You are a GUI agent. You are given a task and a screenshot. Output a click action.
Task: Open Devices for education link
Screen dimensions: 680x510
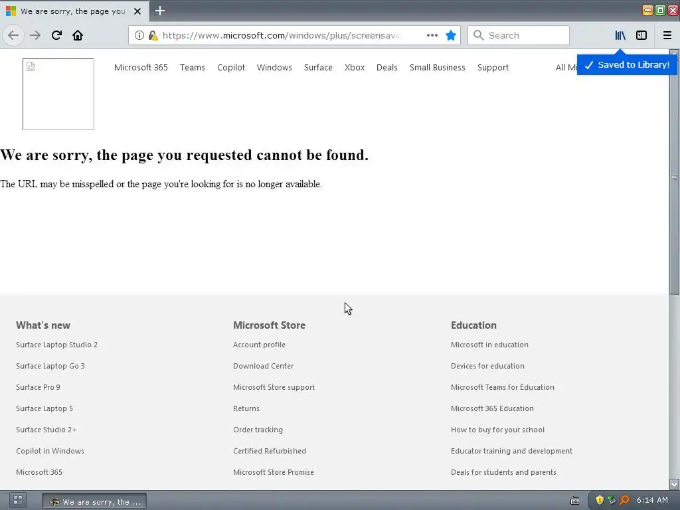(x=488, y=366)
